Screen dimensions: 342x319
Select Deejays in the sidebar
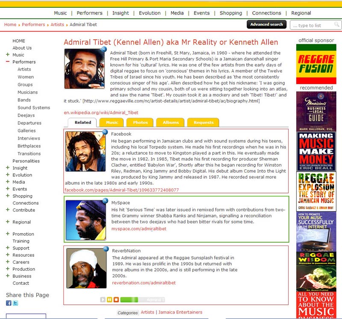pyautogui.click(x=26, y=115)
